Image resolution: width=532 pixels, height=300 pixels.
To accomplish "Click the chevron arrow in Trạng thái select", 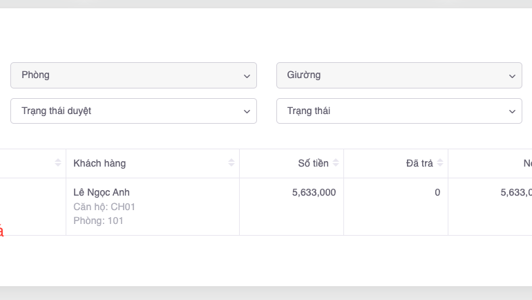I will click(x=512, y=111).
